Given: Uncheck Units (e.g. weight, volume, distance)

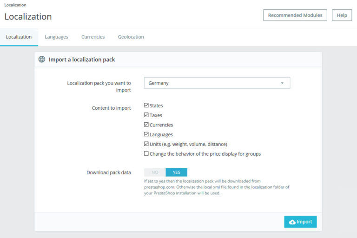Looking at the screenshot, I should pos(146,144).
